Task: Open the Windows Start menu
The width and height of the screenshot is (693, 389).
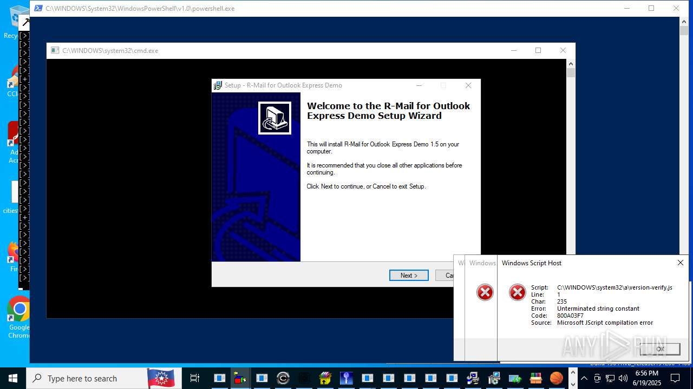Action: tap(12, 378)
